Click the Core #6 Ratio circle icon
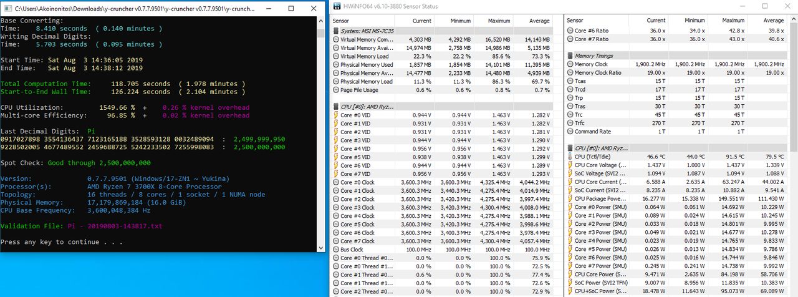 (570, 31)
